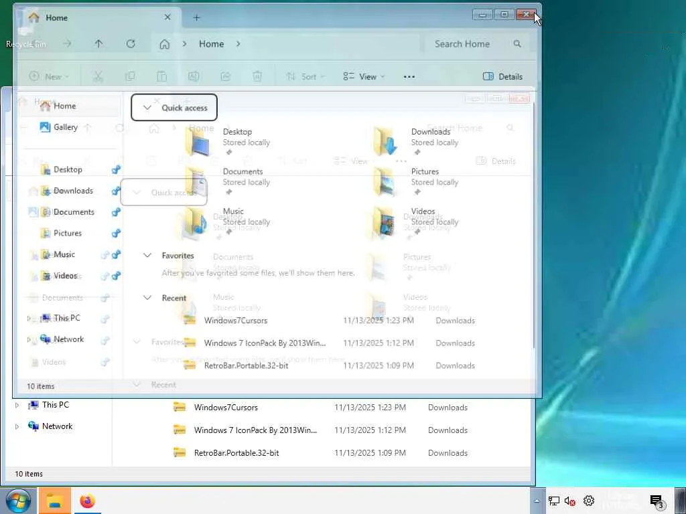Viewport: 686px width, 514px height.
Task: Select Pictures in front sidebar
Action: coord(69,233)
